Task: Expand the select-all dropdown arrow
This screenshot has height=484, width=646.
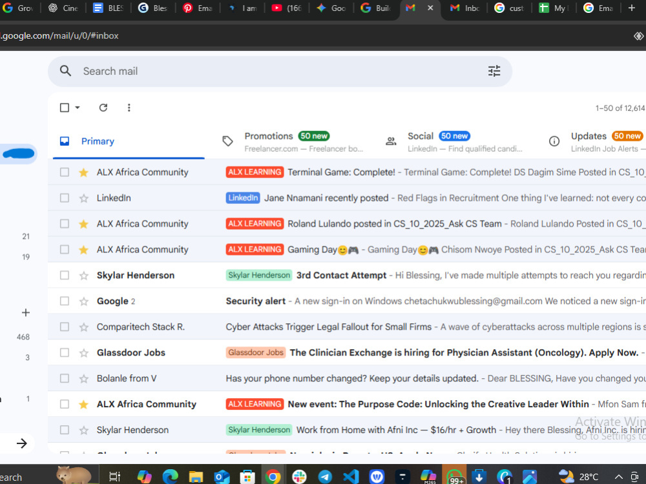Action: pyautogui.click(x=78, y=107)
